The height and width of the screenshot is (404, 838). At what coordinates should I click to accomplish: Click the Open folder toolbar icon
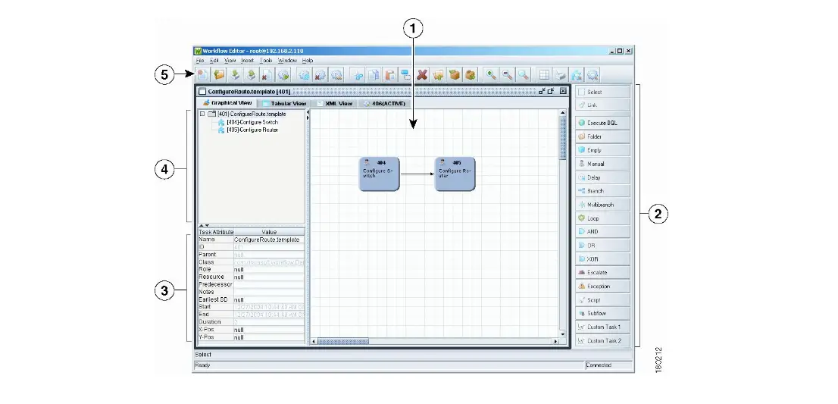(x=218, y=75)
